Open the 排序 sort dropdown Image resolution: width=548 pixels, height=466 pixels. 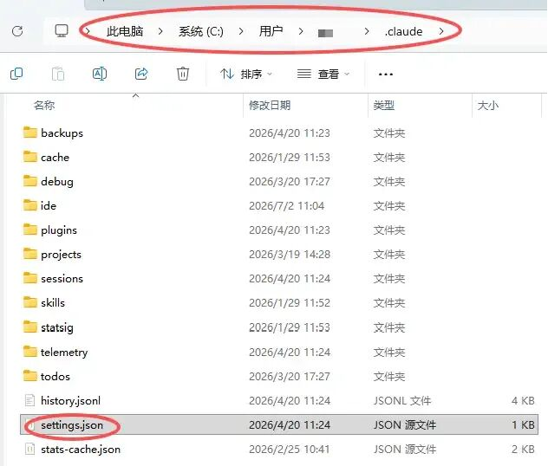coord(246,74)
